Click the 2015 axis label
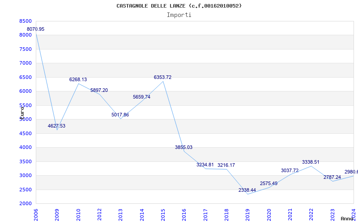 pyautogui.click(x=163, y=215)
